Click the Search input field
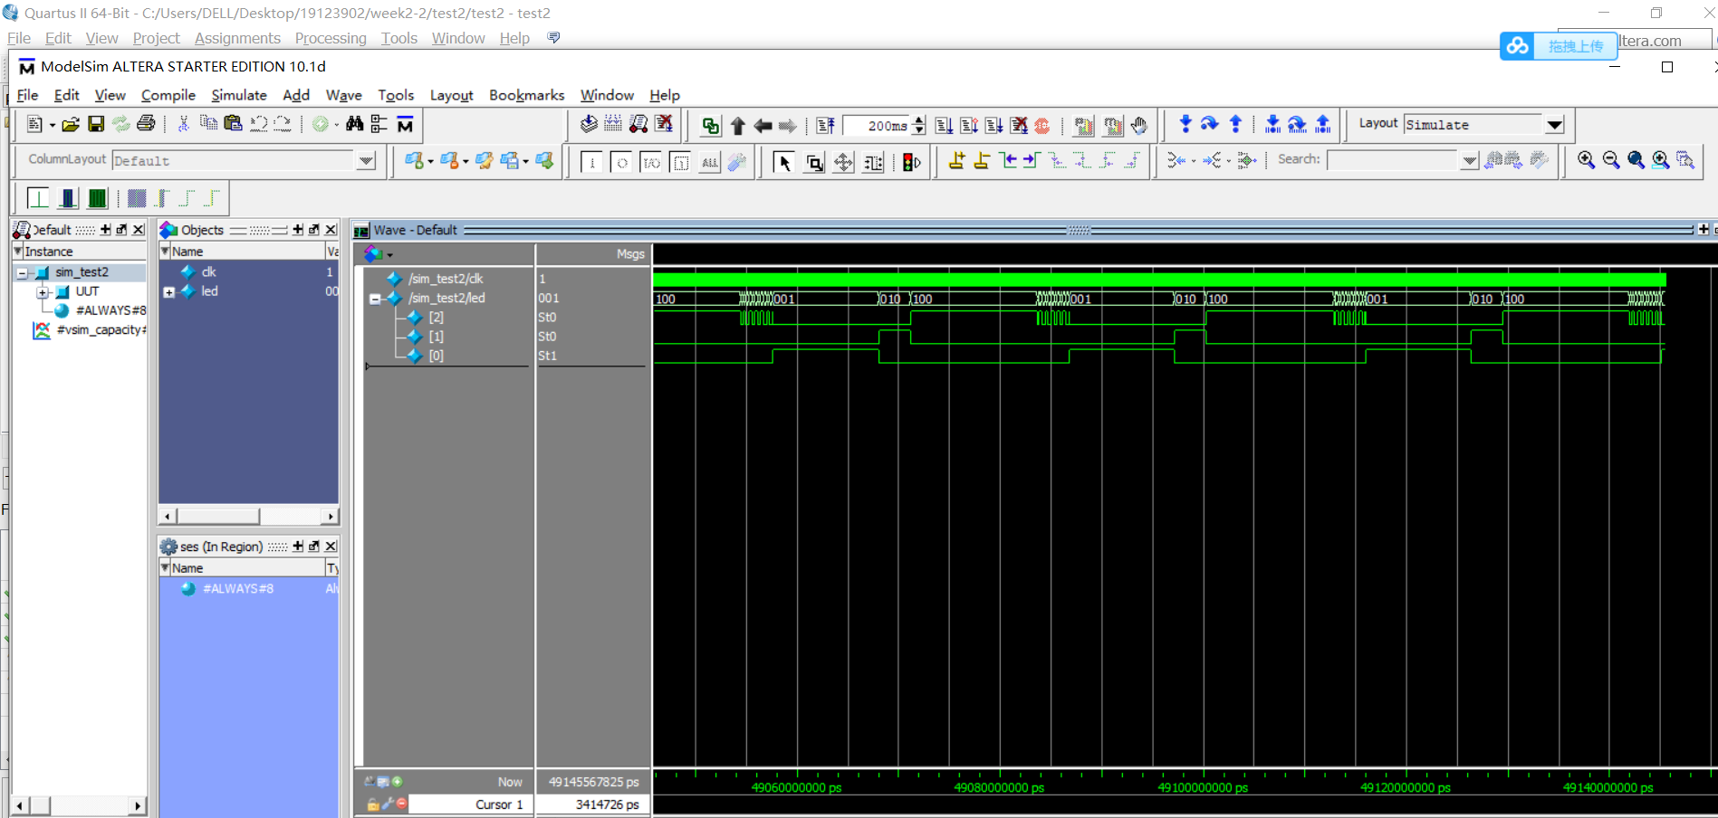Screen dimensions: 1718x818 click(1393, 160)
